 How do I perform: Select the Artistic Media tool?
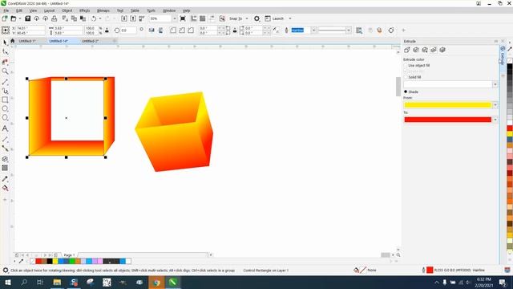pos(5,91)
